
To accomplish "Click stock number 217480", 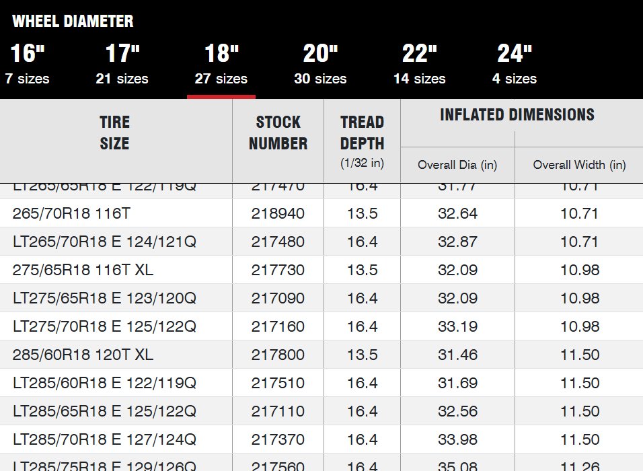I will 278,242.
